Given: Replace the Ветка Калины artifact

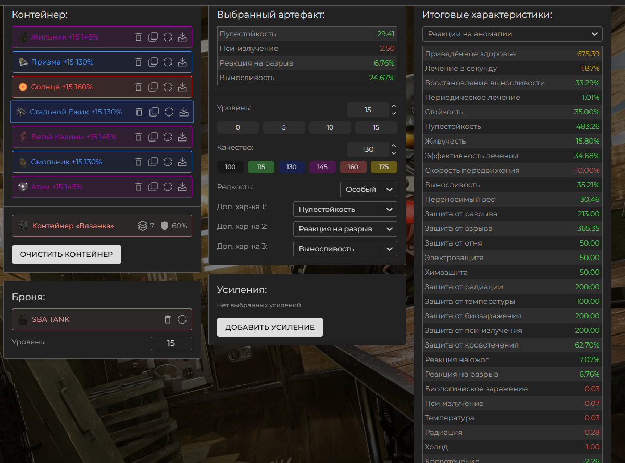Looking at the screenshot, I should point(168,137).
